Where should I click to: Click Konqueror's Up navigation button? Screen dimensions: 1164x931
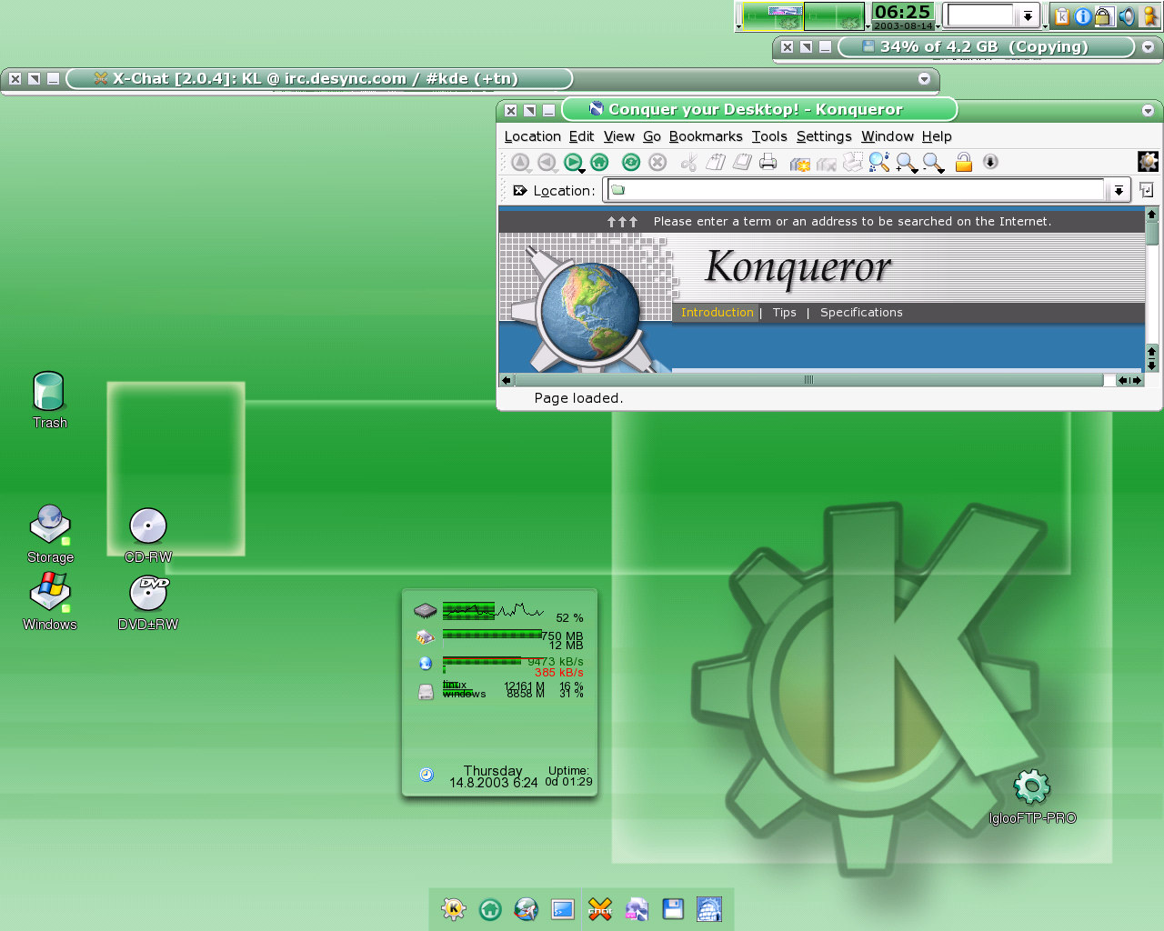pos(520,162)
